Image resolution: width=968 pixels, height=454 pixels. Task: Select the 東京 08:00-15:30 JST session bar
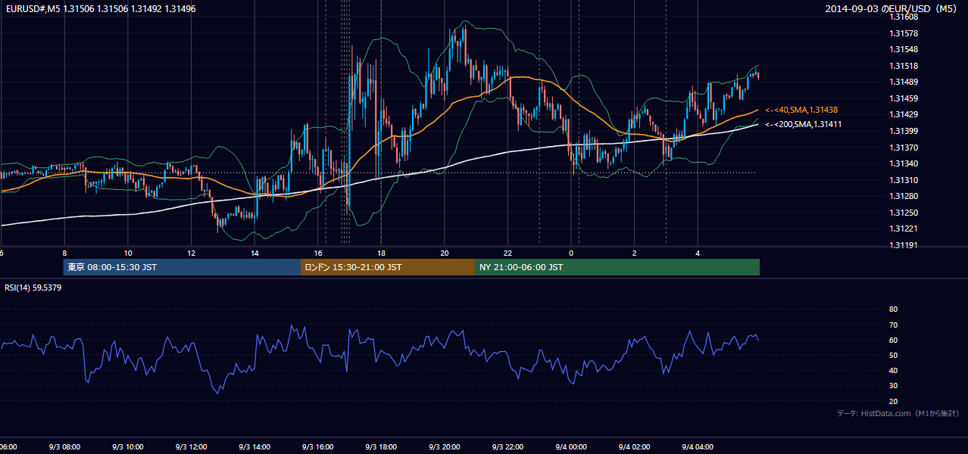[x=182, y=267]
